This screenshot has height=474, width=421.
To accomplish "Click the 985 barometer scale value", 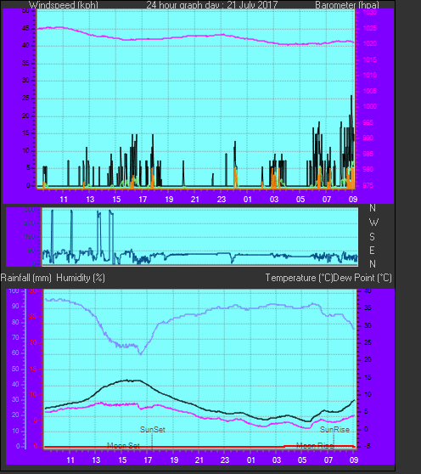I will (368, 154).
